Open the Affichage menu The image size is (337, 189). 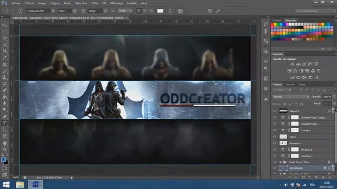click(x=116, y=3)
